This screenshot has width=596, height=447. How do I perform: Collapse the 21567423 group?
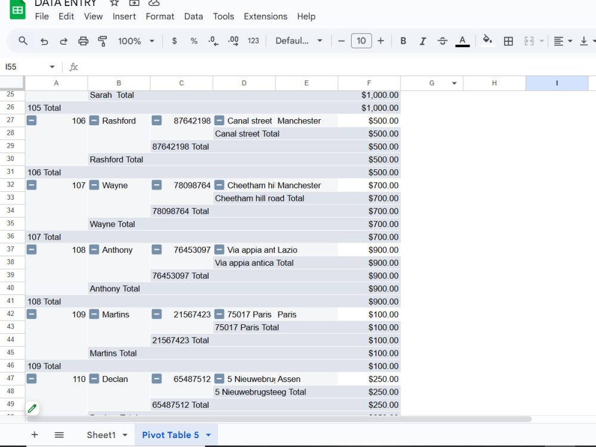tap(157, 315)
